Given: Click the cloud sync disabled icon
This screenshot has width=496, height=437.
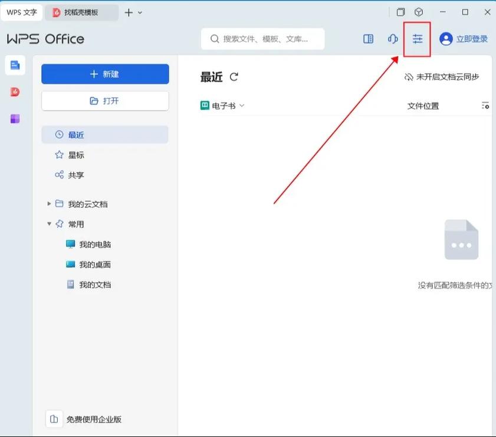Looking at the screenshot, I should point(409,77).
